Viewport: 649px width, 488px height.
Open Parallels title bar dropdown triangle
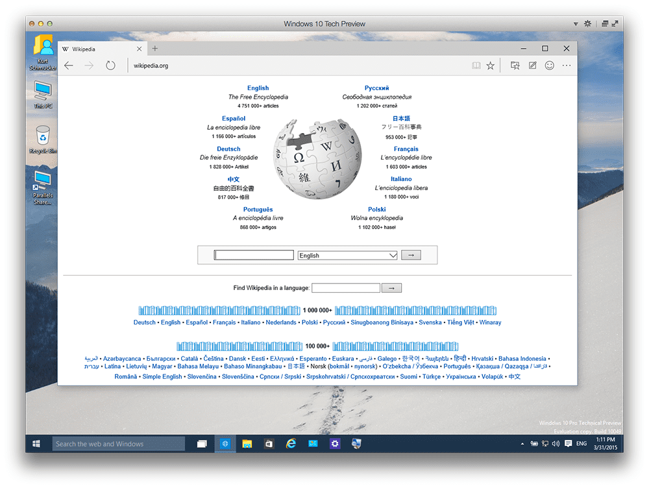(575, 24)
